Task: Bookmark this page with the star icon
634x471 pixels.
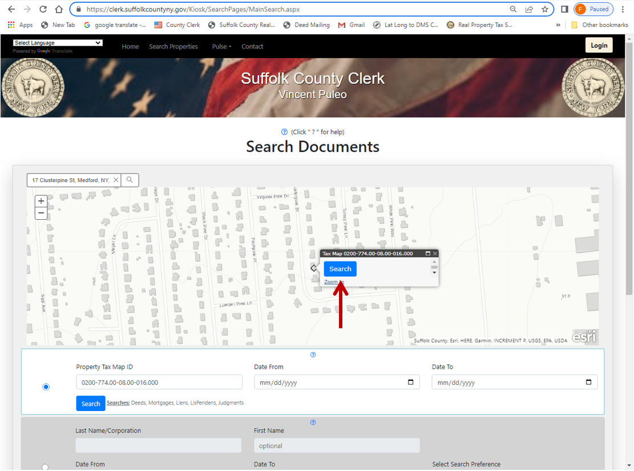Action: click(x=544, y=9)
